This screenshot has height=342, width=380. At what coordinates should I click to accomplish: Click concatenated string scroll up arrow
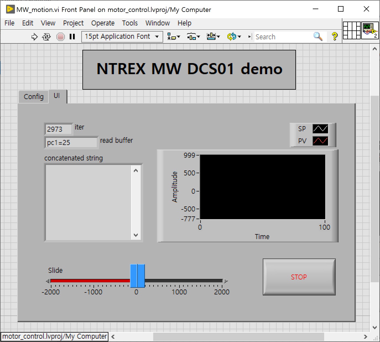(136, 170)
